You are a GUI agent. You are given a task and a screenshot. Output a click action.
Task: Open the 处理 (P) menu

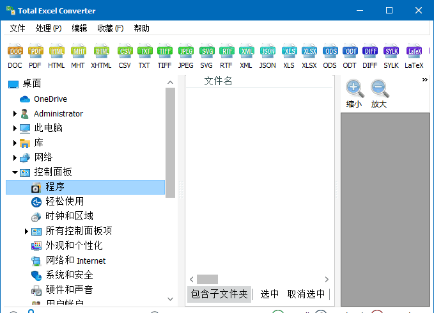pyautogui.click(x=49, y=28)
